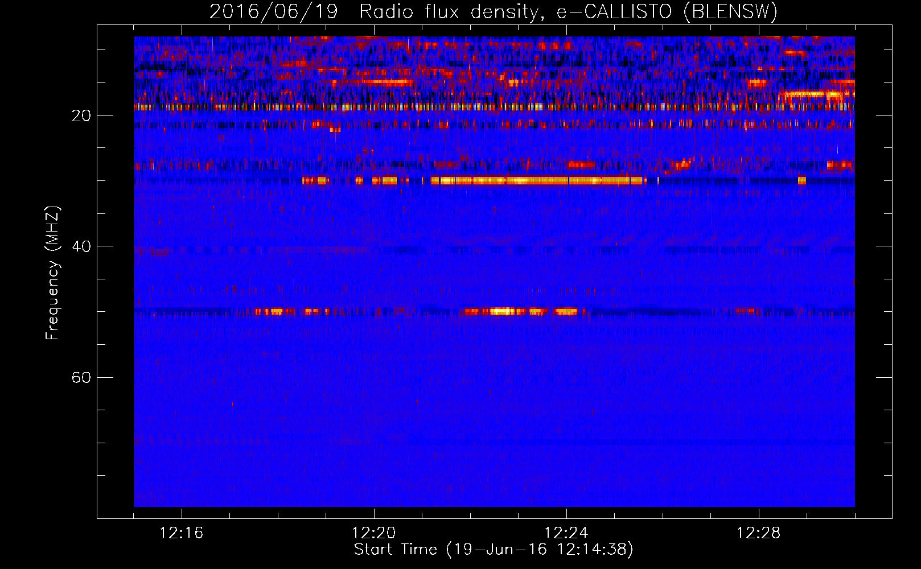This screenshot has width=921, height=569.
Task: Click the '12:16' time tick label
Action: [182, 533]
